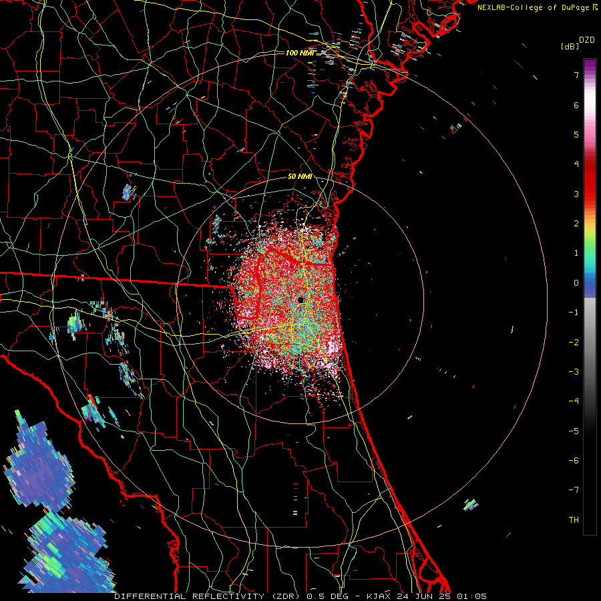Click the 6 dB scale value
Viewport: 601px width, 601px height.
coord(576,105)
